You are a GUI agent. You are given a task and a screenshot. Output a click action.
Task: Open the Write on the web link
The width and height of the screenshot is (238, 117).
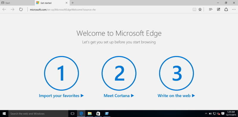(176, 96)
